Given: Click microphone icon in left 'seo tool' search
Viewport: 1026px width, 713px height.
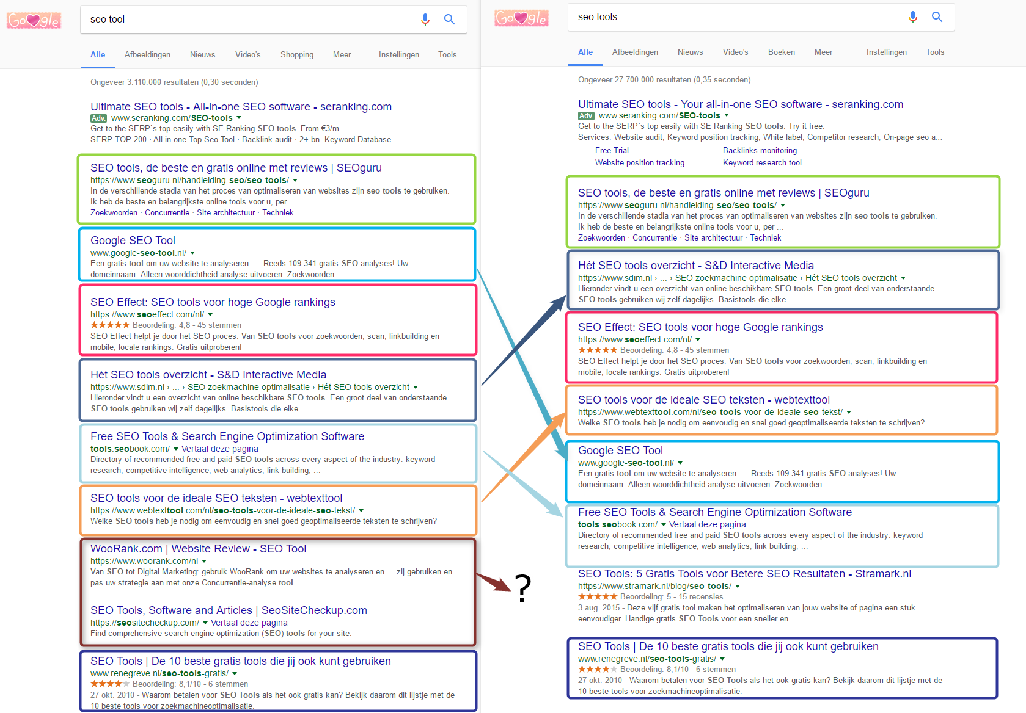Looking at the screenshot, I should pyautogui.click(x=425, y=20).
